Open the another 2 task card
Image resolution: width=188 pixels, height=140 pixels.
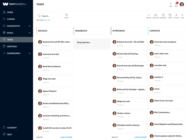(x=166, y=79)
